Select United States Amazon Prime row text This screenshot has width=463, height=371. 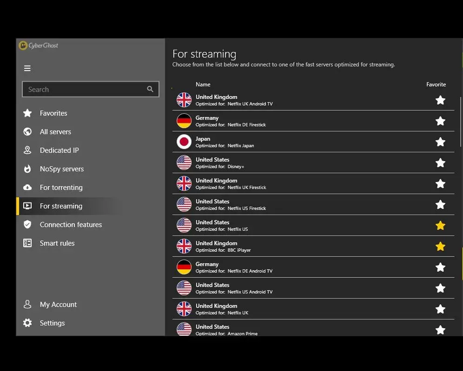coord(226,330)
